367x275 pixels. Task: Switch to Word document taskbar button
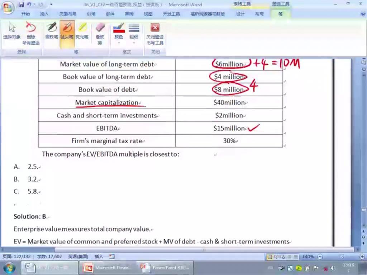(x=49, y=268)
